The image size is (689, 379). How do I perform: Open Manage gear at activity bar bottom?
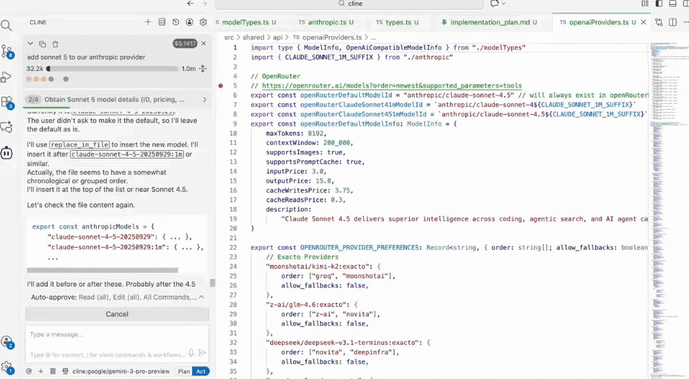7,367
